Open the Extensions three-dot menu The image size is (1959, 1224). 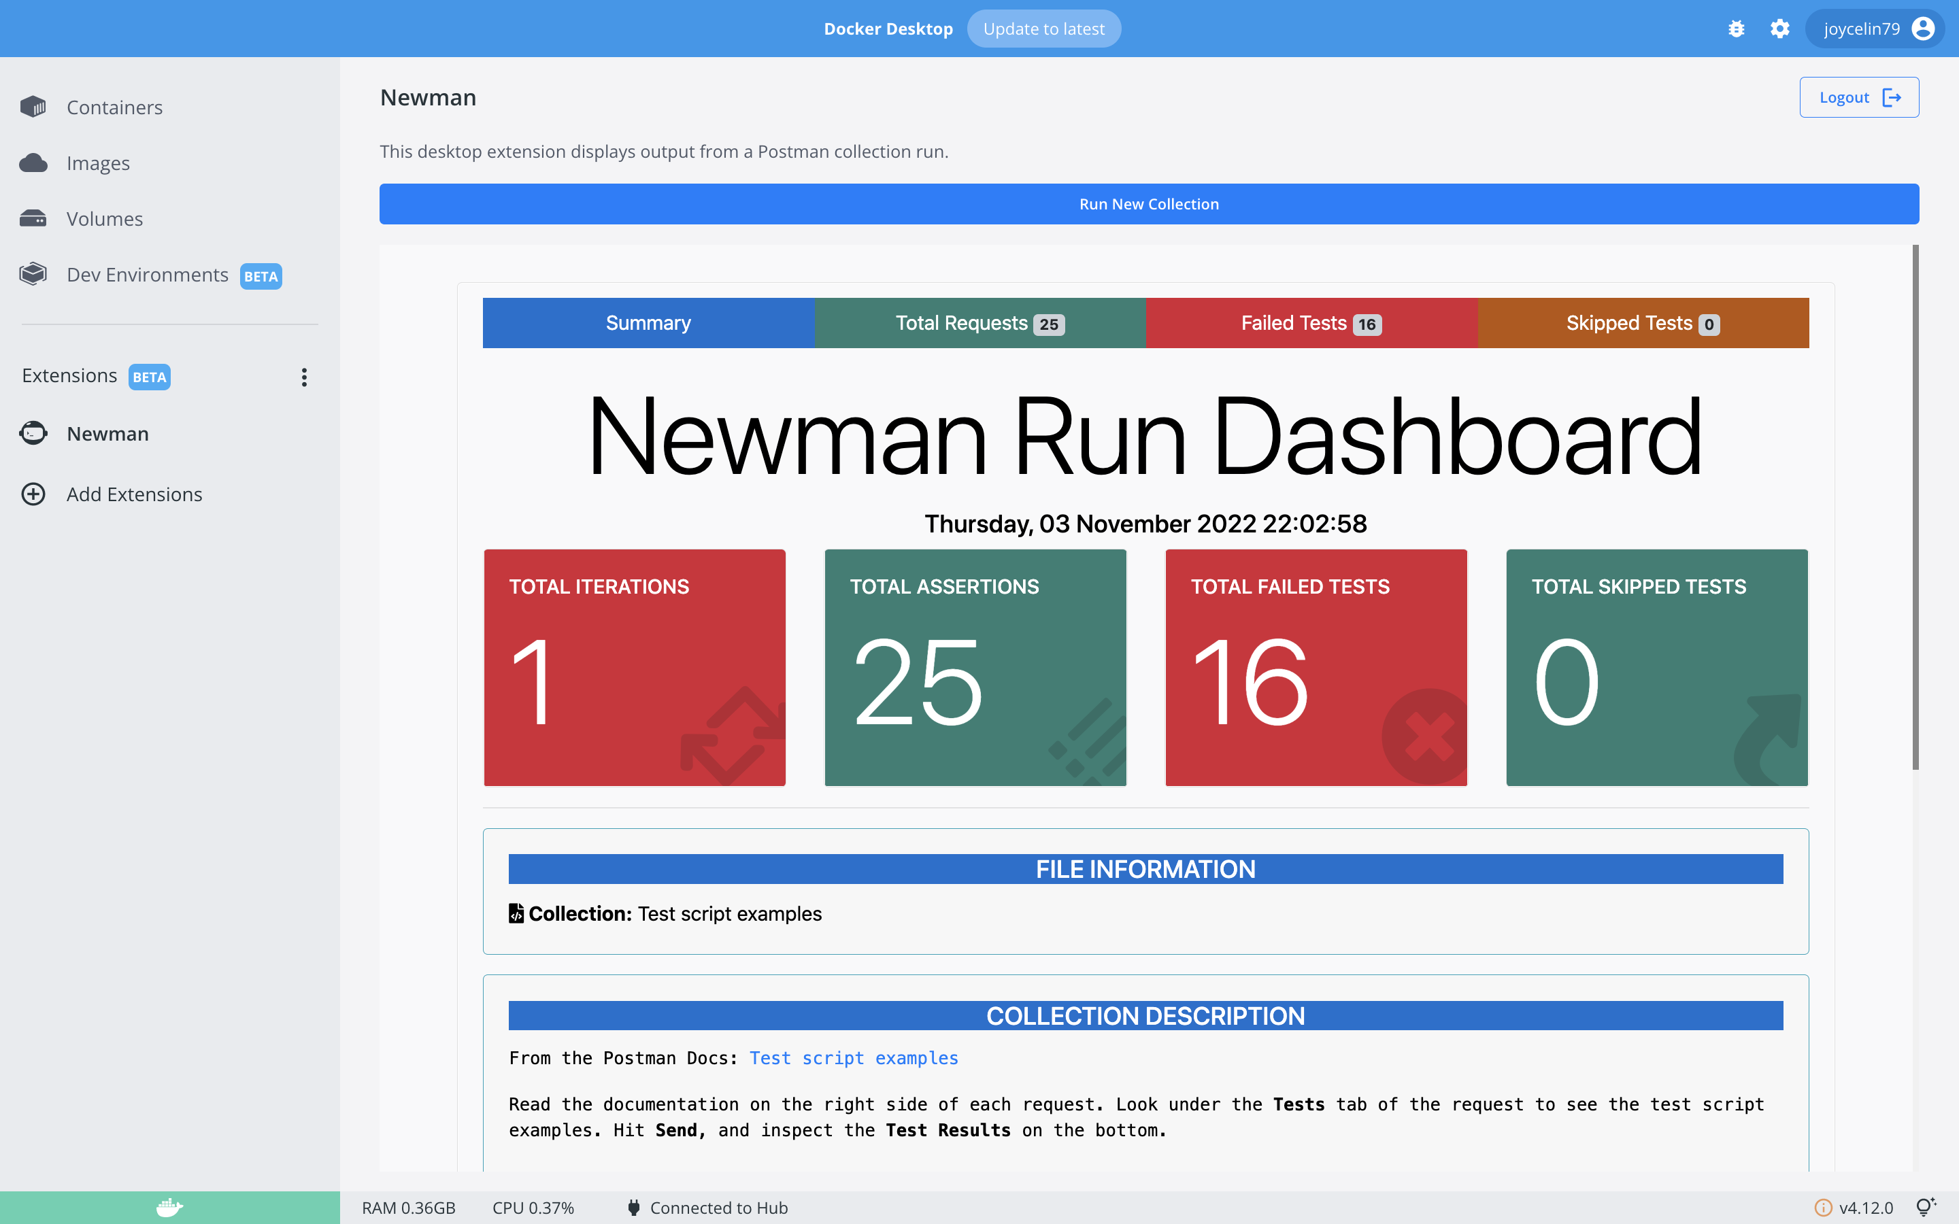tap(304, 377)
